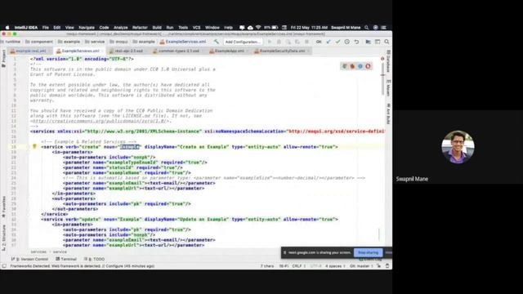This screenshot has height=294, width=523.
Task: Open VCS Show History clock icon
Action: 347,42
